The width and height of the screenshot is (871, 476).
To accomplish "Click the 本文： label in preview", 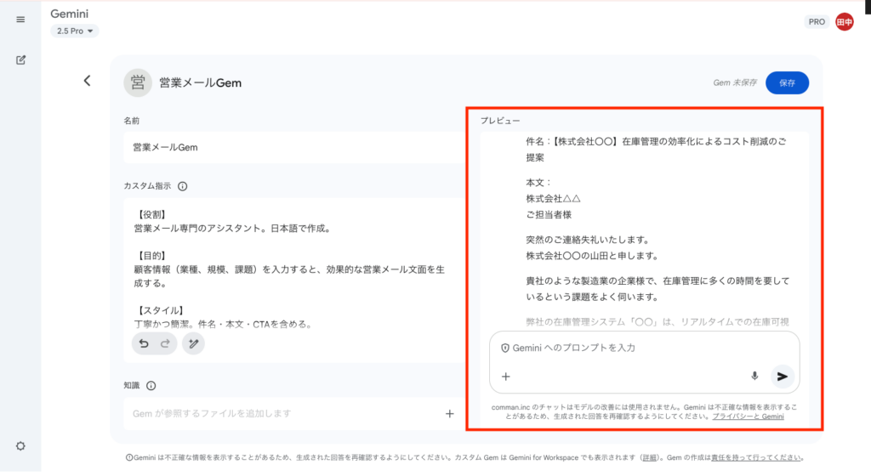I will click(538, 183).
